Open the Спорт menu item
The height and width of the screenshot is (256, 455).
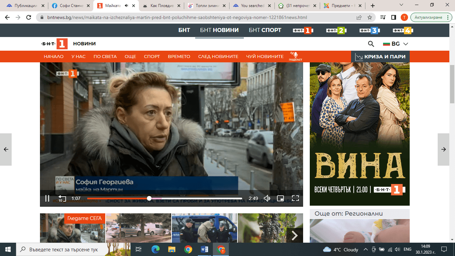pos(152,56)
